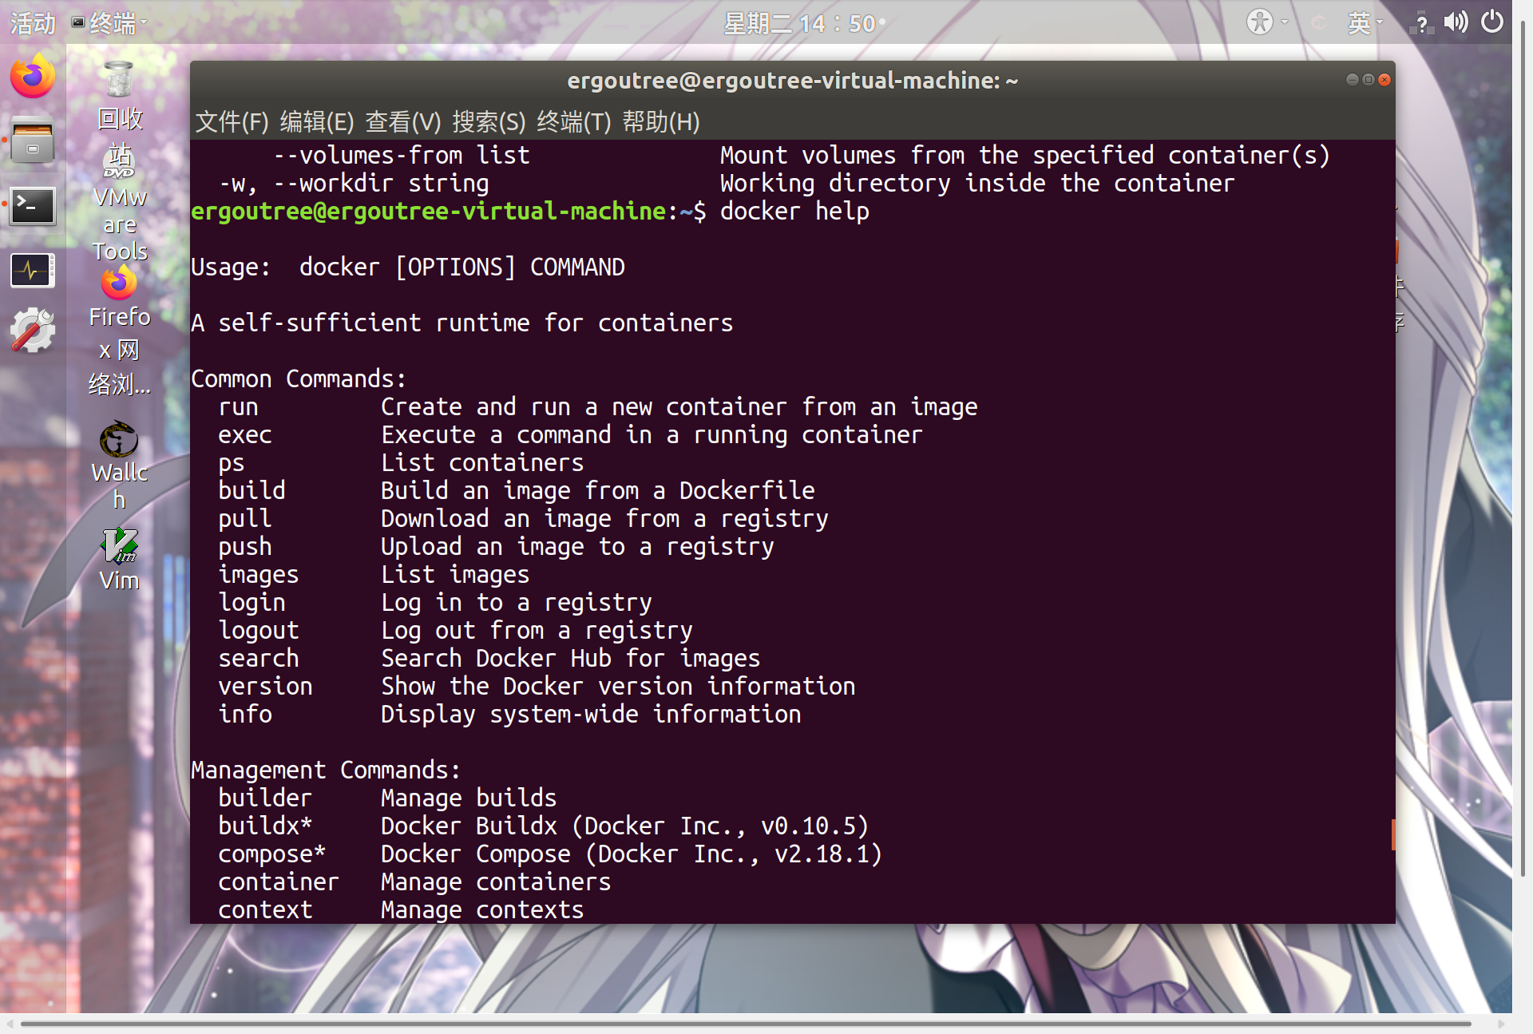This screenshot has width=1533, height=1034.
Task: Click the 'compose*' command row
Action: click(x=550, y=854)
